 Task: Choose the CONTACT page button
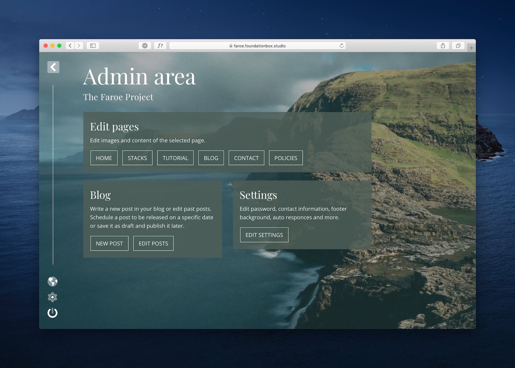[246, 158]
